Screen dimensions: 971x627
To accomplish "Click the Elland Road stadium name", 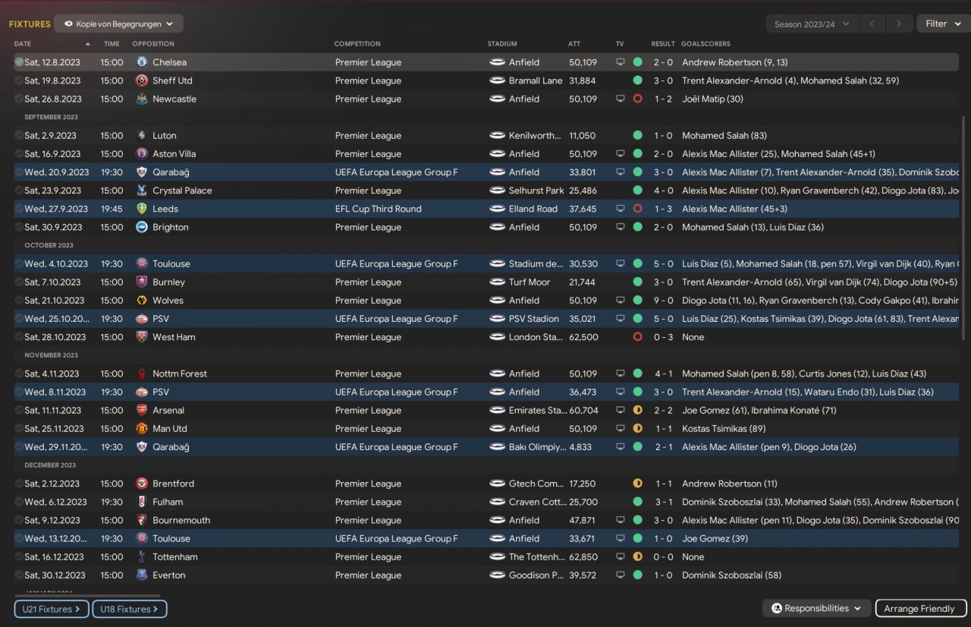I will click(533, 209).
